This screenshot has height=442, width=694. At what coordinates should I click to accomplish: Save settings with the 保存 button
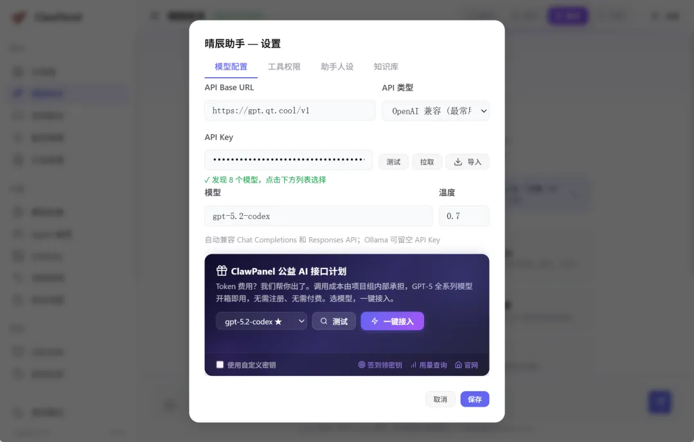point(474,399)
